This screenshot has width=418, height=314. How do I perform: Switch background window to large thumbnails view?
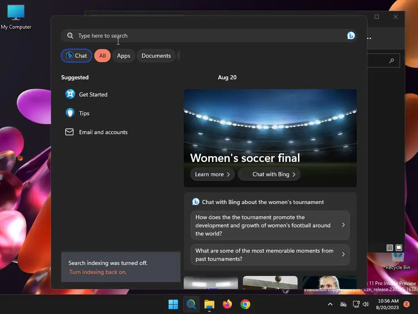pyautogui.click(x=399, y=248)
